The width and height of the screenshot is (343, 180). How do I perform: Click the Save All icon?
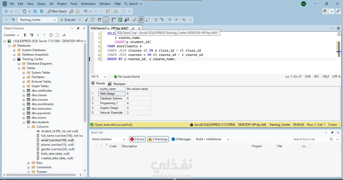(x=42, y=11)
